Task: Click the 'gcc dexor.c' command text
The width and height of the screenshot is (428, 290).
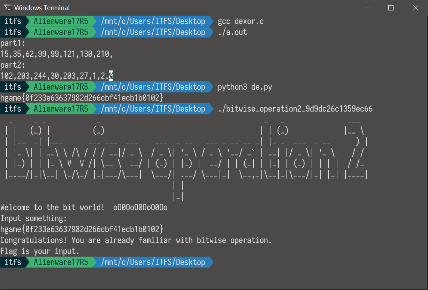Action: pyautogui.click(x=240, y=22)
